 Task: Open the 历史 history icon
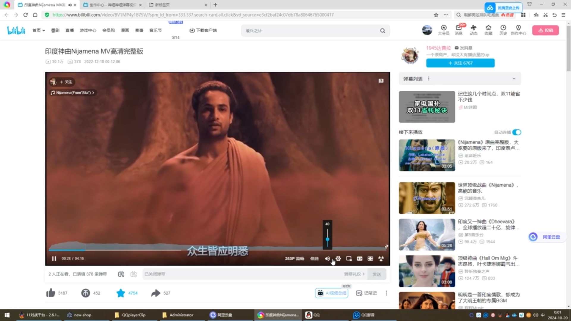503,30
